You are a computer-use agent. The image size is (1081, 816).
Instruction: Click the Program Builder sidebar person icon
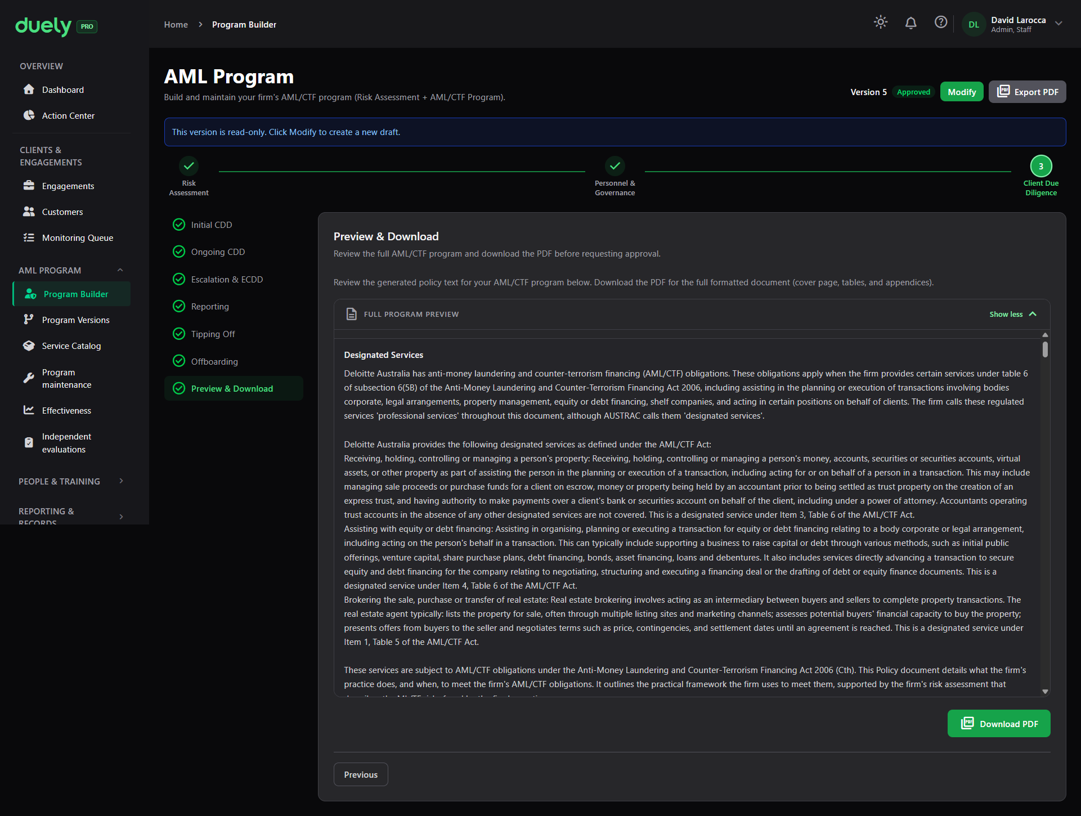[30, 294]
